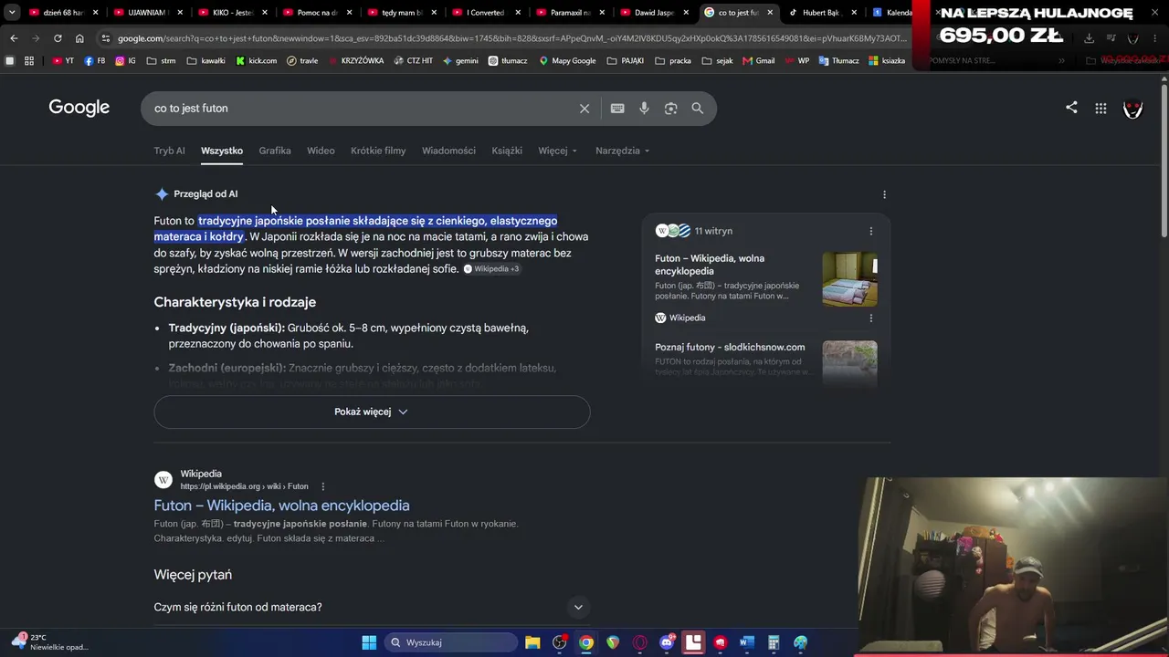Open the kick.com bookmark
Viewport: 1169px width, 657px height.
tap(256, 60)
